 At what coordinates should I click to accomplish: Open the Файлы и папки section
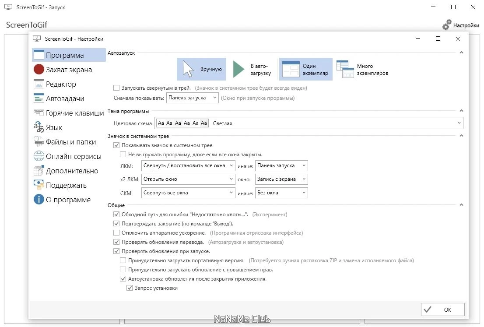point(69,142)
